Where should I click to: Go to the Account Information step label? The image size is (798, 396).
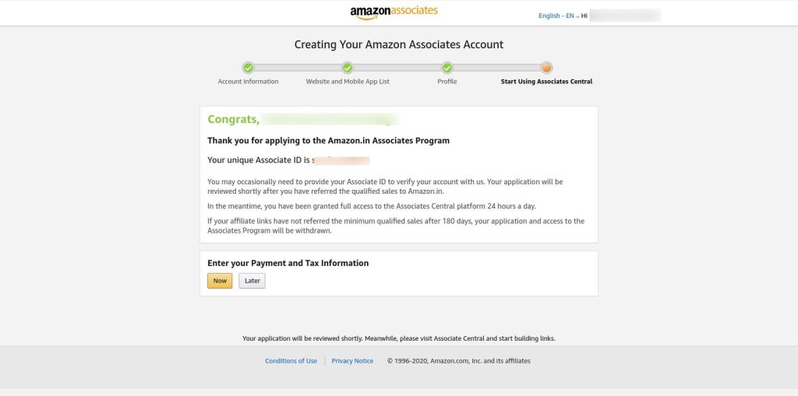248,82
